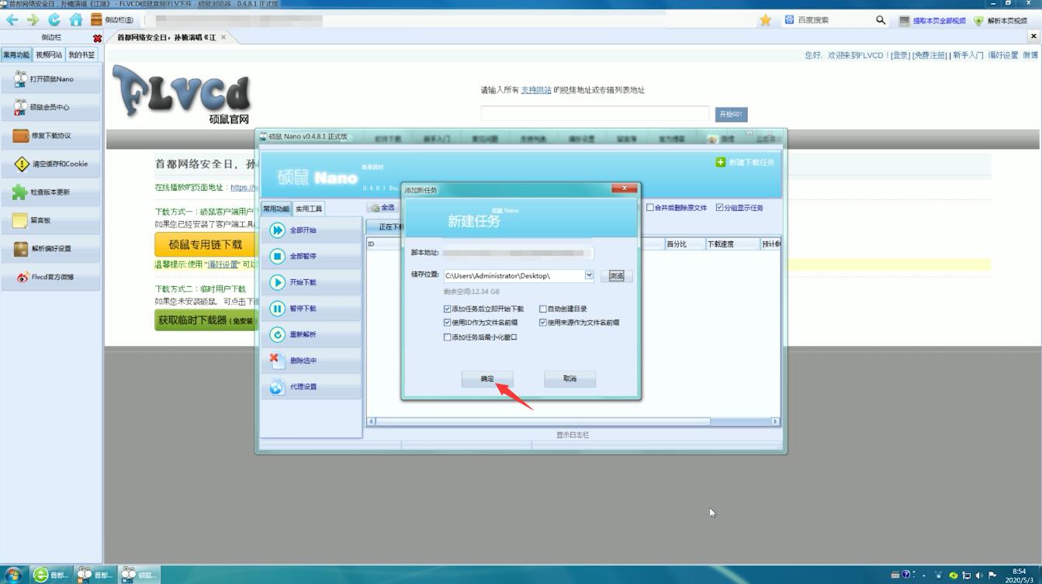1042x584 pixels.
Task: Switch to sidebar 视频网站 tab
Action: click(48, 55)
